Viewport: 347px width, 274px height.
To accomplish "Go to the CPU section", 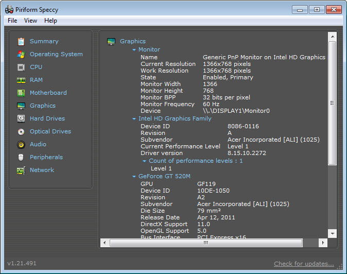I will point(36,67).
